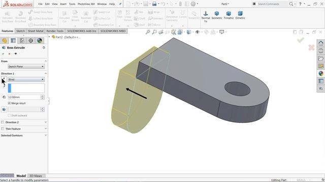Screen dimensions: 325x182
Task: Open the FeatureManager design tree tab
Action: [5, 40]
